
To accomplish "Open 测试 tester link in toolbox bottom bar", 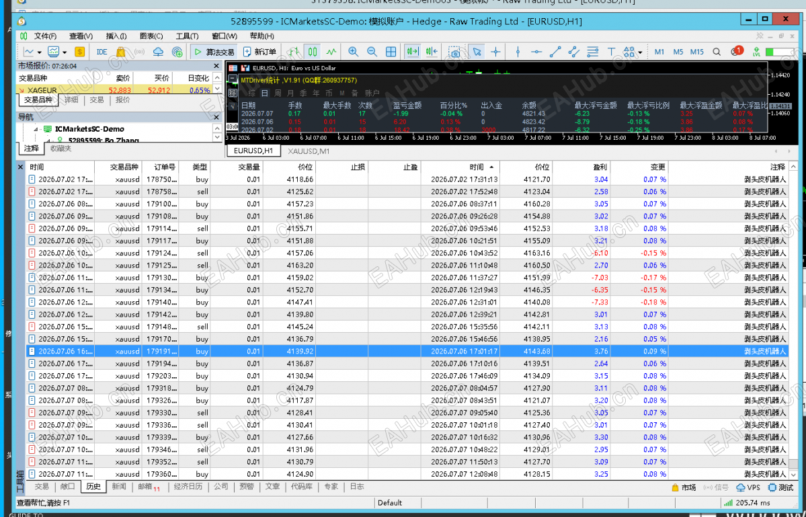I will point(780,487).
